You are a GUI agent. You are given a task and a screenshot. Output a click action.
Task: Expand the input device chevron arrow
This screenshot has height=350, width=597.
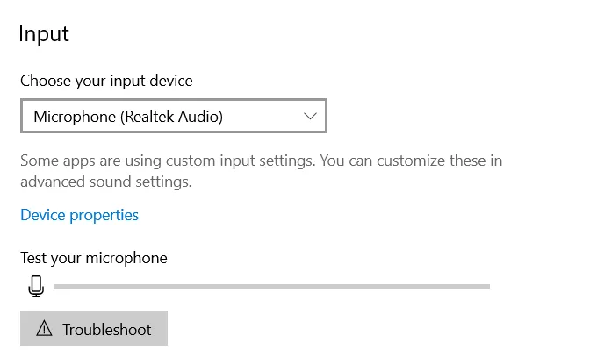(x=310, y=116)
